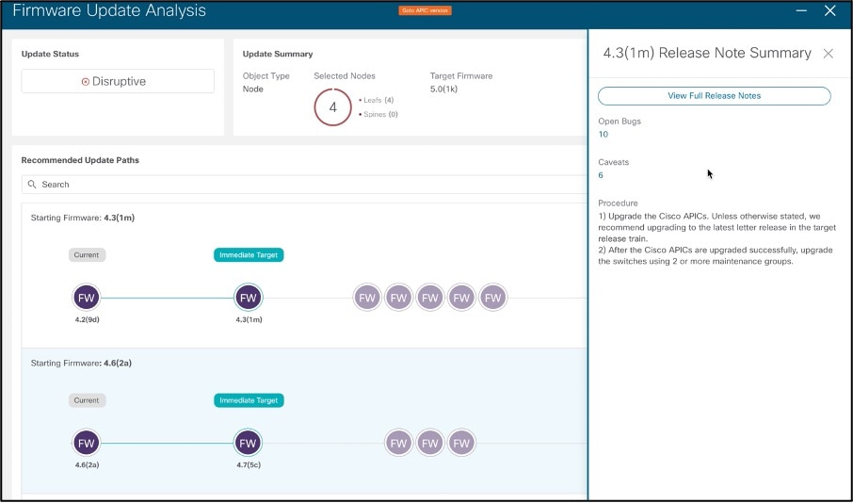Select the current FW node 4.6(2a)
This screenshot has width=853, height=503.
point(87,443)
